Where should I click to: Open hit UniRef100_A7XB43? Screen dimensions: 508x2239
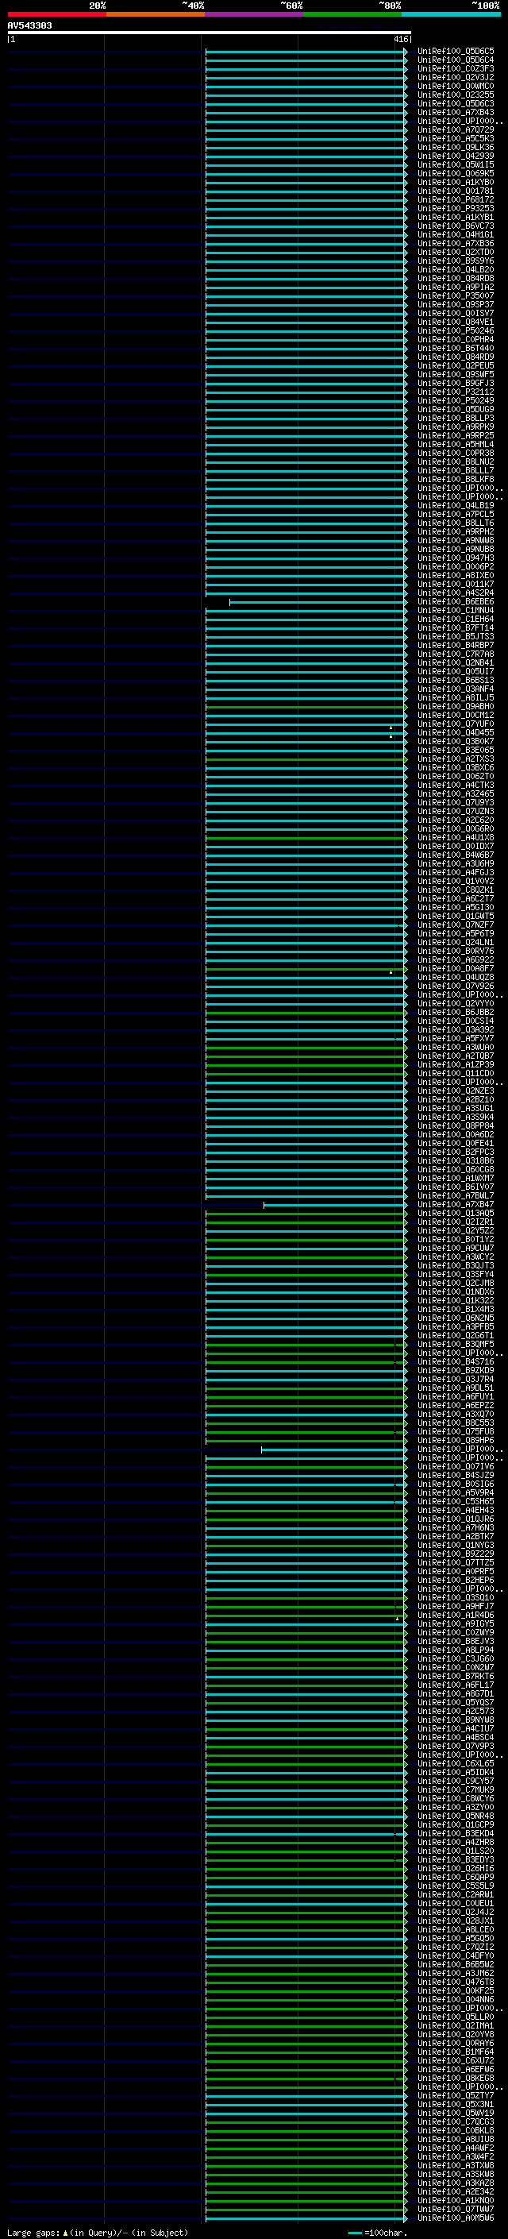456,112
